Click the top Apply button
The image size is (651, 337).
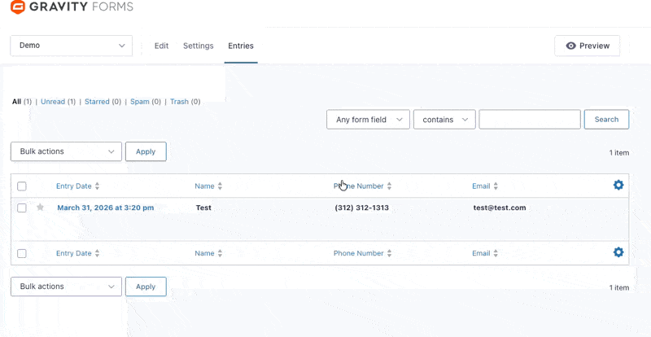(x=146, y=151)
